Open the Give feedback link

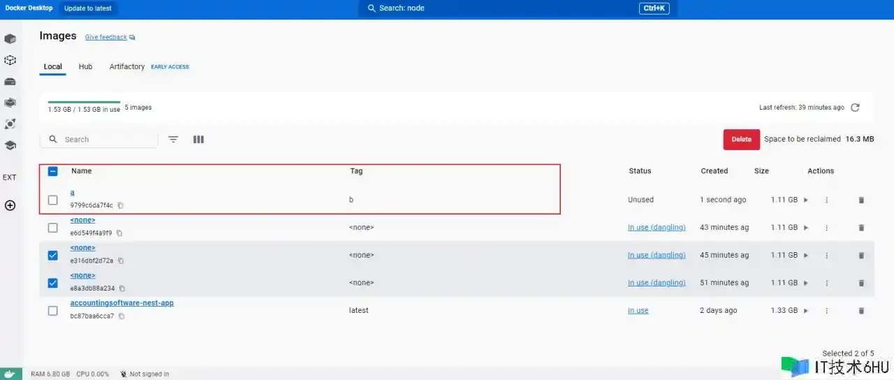pyautogui.click(x=106, y=37)
